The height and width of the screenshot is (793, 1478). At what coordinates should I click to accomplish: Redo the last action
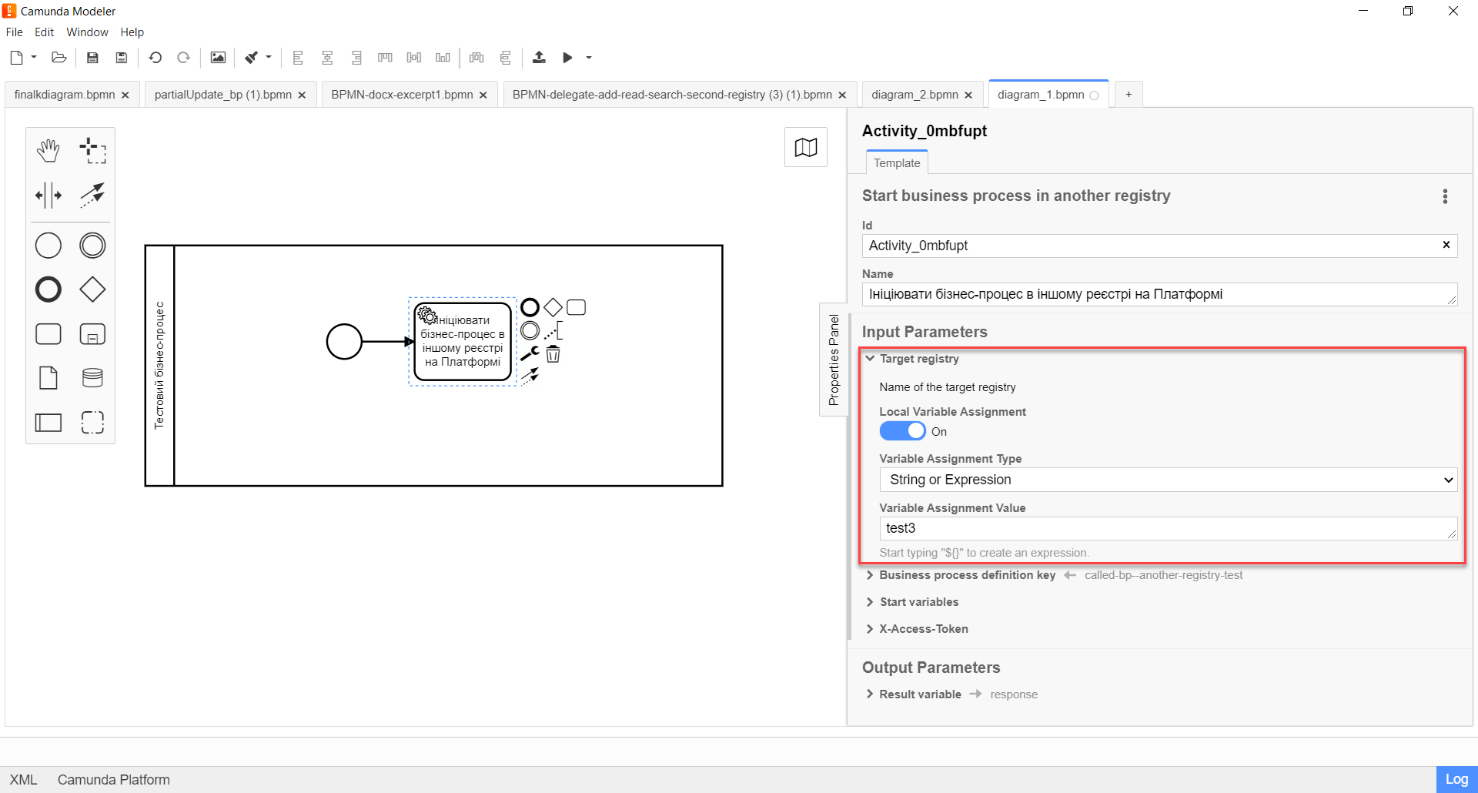click(183, 58)
